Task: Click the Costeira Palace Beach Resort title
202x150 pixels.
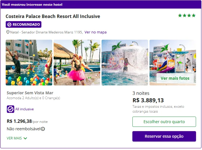Action: [53, 16]
